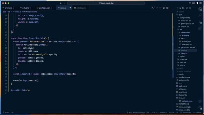The height and width of the screenshot is (115, 204).
Task: Click the Spaces: 2 indentation status item
Action: click(163, 112)
